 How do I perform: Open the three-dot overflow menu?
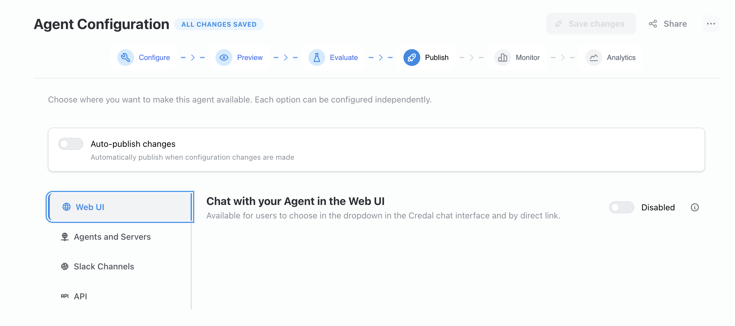[711, 24]
